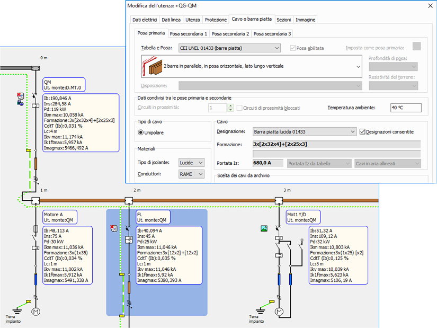Click the Terra impianto symbol under Mot1 Y/D
Screen dimensions: 437x328
coord(261,310)
